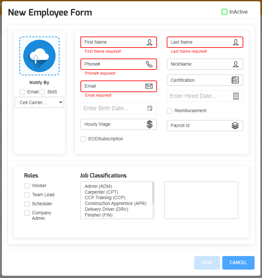
Task: Check the Reimbursement checkbox
Action: pos(170,111)
